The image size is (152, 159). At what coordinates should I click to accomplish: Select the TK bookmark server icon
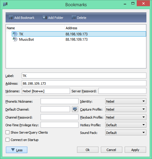coord(15,34)
